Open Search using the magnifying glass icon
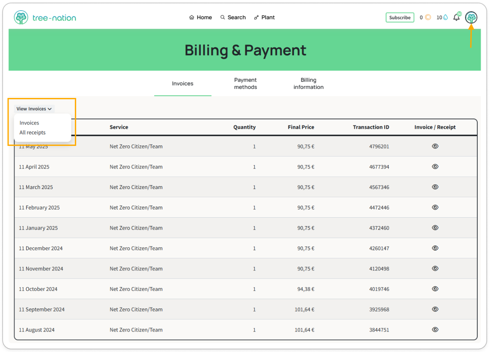The height and width of the screenshot is (352, 491). [223, 17]
